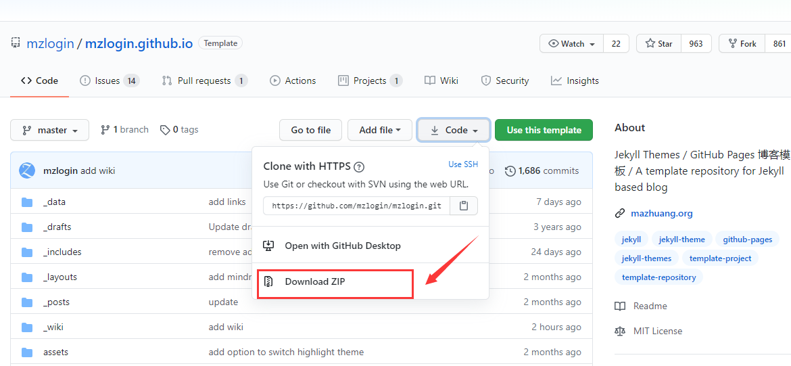Click the copy clone URL clipboard icon

click(x=464, y=206)
